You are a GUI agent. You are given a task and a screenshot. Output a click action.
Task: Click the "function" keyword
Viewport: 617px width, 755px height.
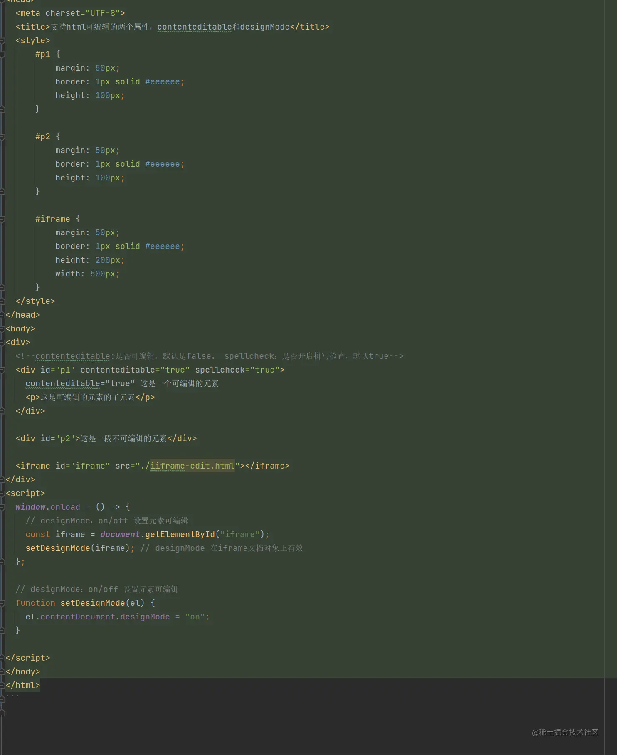pos(35,603)
